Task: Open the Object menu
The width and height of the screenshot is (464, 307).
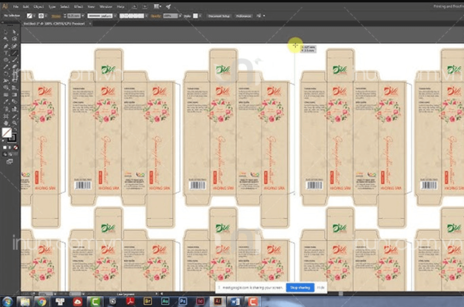Action: coord(39,6)
